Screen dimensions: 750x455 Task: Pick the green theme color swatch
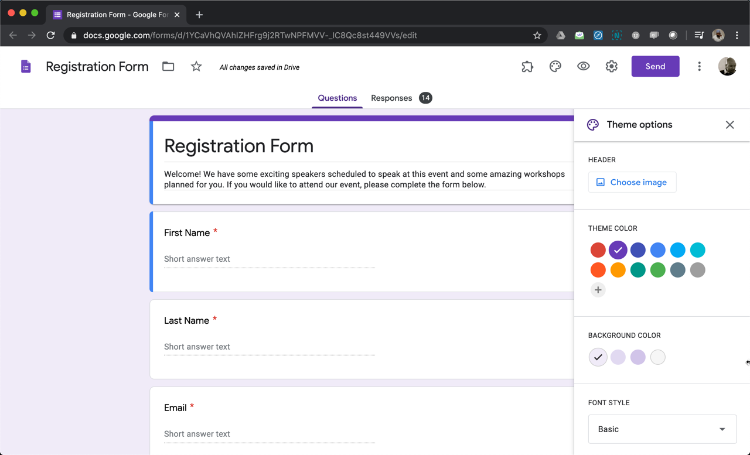pos(657,270)
